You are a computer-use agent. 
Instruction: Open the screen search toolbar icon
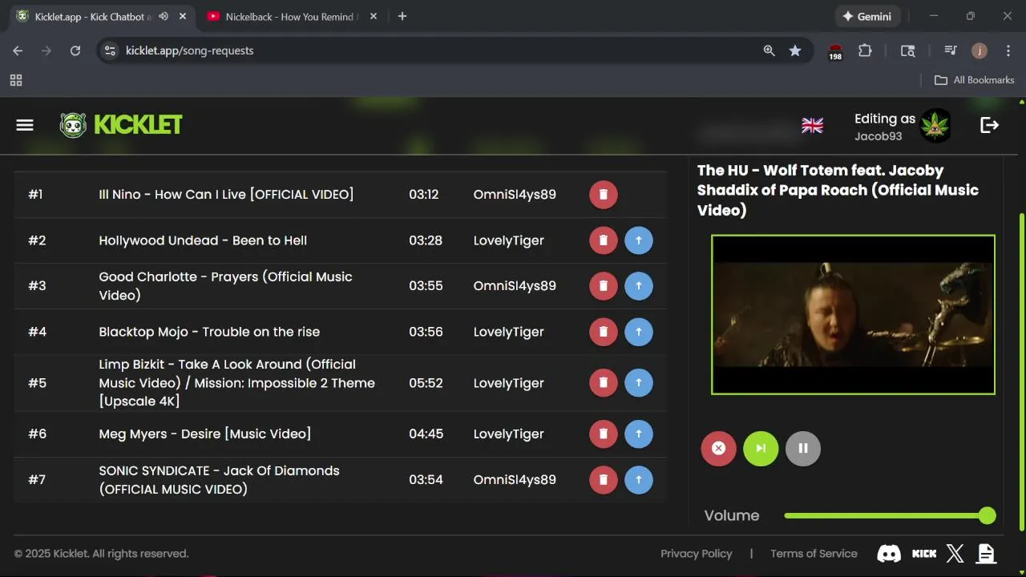[x=907, y=50]
